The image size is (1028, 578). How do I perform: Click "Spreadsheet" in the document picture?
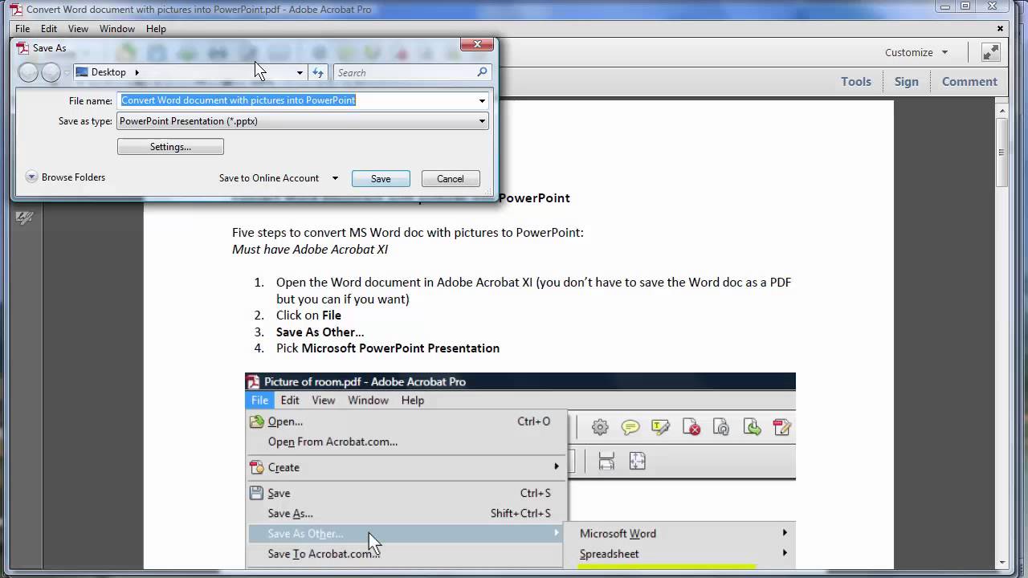(610, 554)
